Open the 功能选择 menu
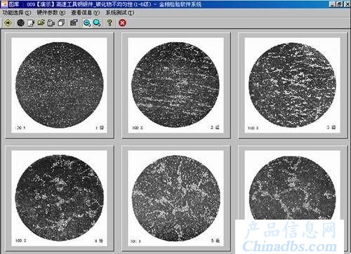Screen dimensions: 351x254 pyautogui.click(x=17, y=13)
